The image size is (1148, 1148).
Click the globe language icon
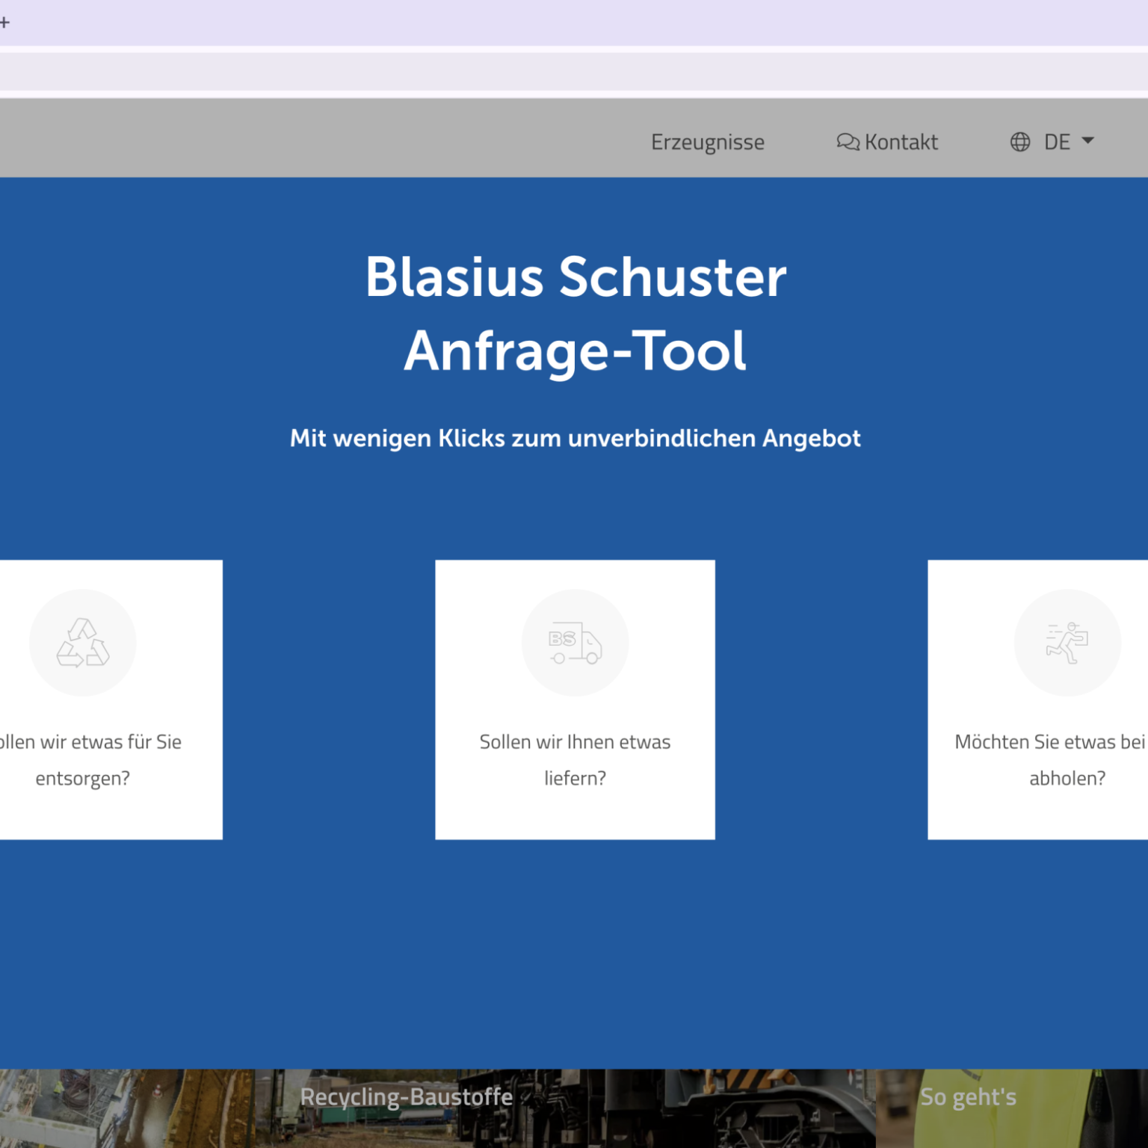(1020, 142)
